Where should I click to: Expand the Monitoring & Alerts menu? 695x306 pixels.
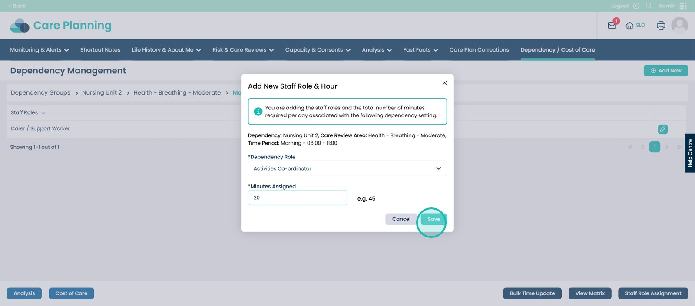pos(39,50)
